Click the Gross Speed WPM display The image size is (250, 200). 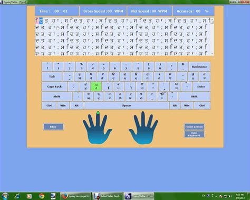pos(103,11)
